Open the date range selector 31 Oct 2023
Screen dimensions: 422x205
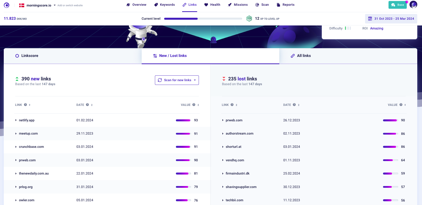point(394,19)
